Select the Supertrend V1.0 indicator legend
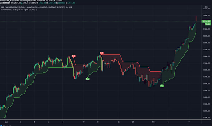Viewport: 212px width, 126px height. pyautogui.click(x=19, y=10)
